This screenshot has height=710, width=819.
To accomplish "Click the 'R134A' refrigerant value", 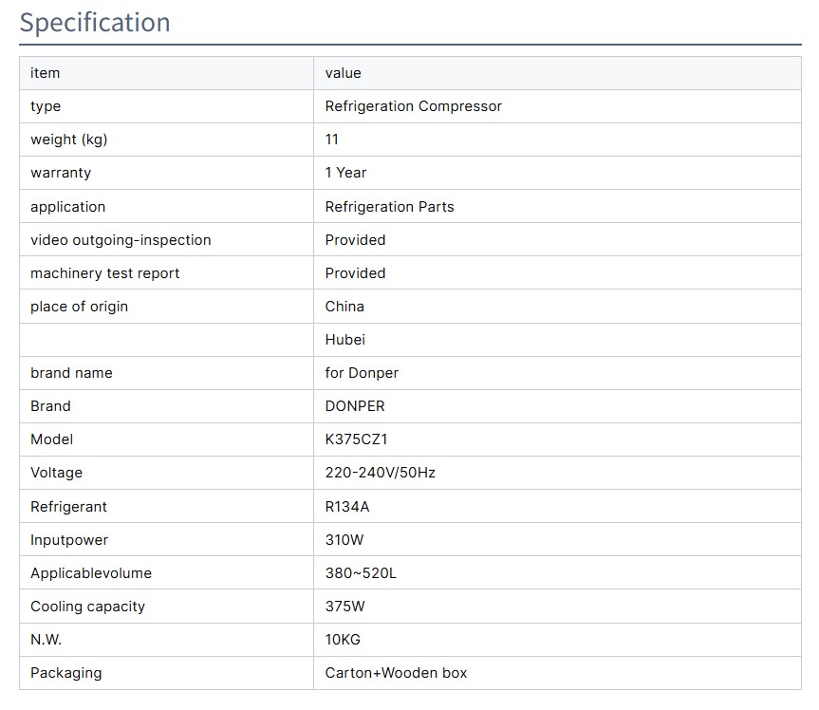I will [x=347, y=507].
